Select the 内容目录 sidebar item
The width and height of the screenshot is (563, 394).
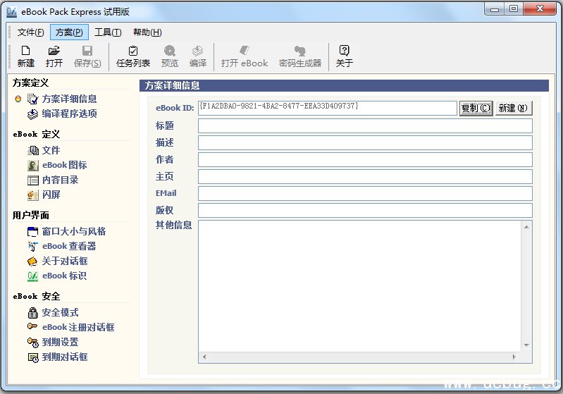coord(60,180)
